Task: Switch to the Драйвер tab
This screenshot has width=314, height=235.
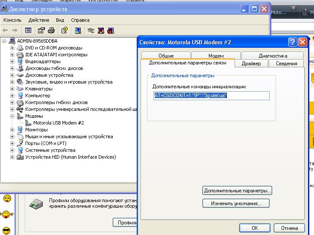Action: tap(251, 64)
